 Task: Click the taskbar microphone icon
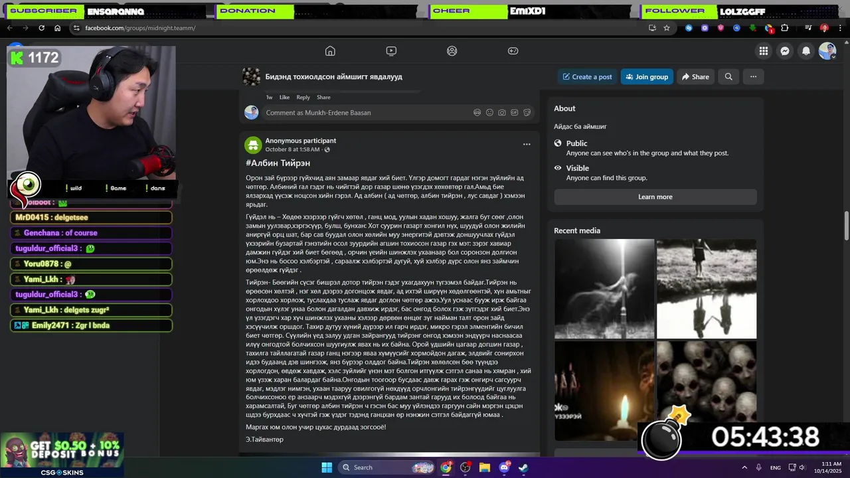758,467
